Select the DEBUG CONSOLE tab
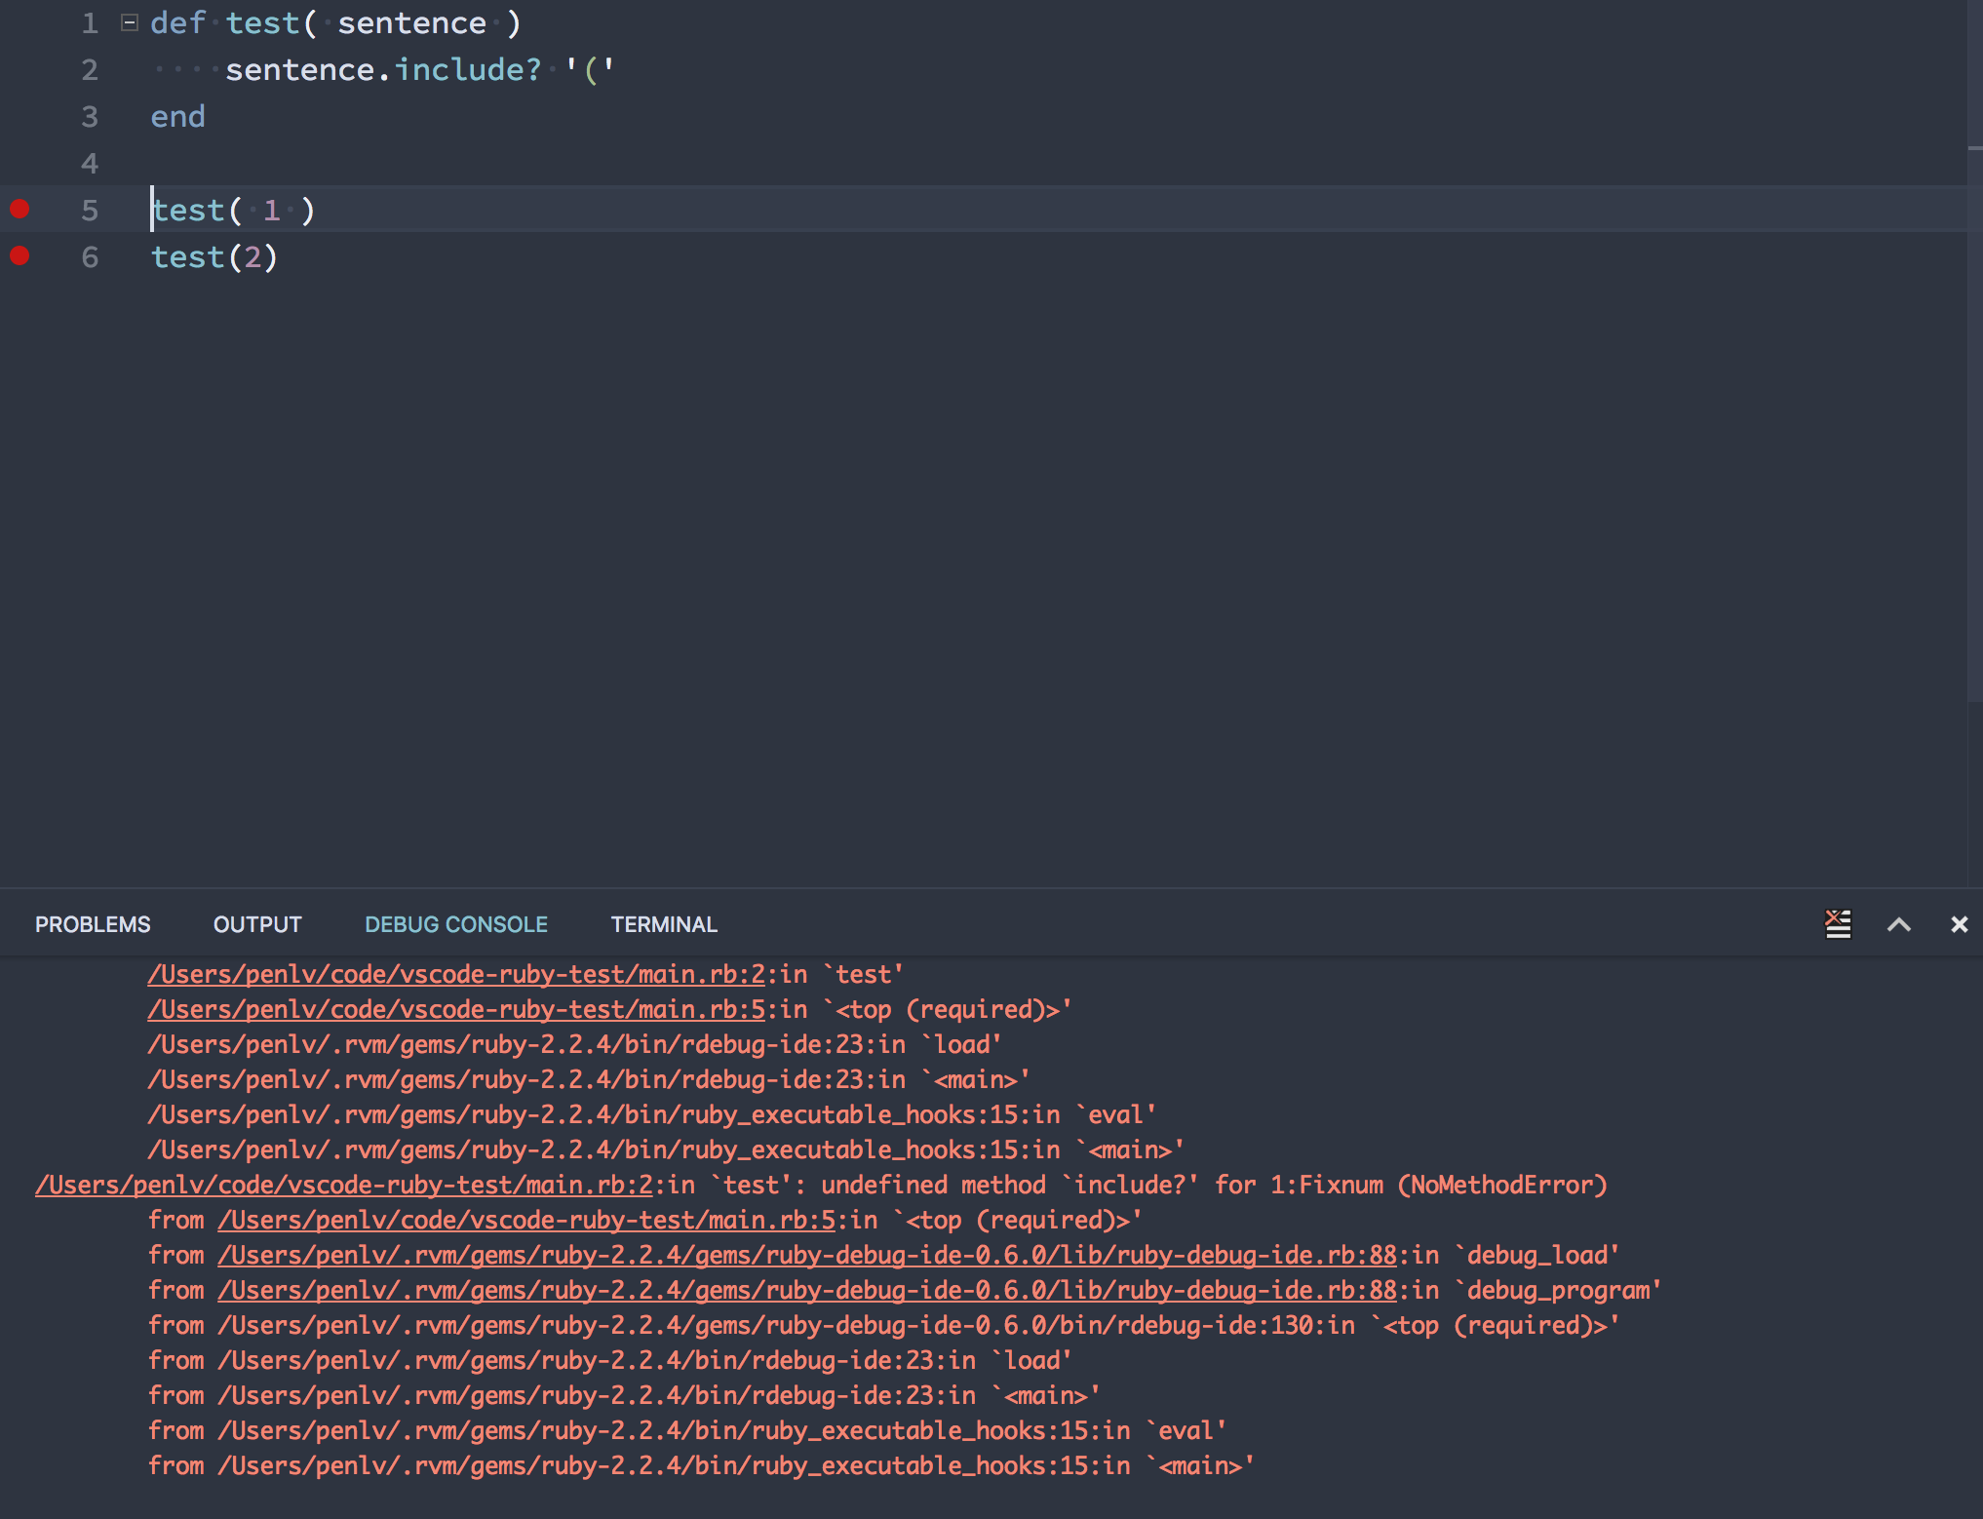Viewport: 1983px width, 1519px height. pos(455,923)
